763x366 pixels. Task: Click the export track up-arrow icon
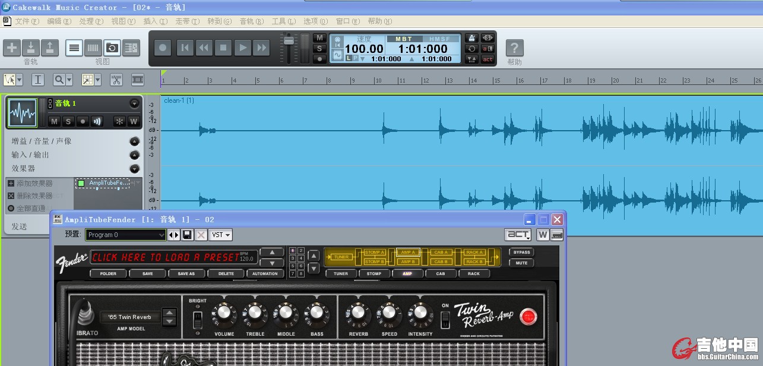tap(50, 48)
